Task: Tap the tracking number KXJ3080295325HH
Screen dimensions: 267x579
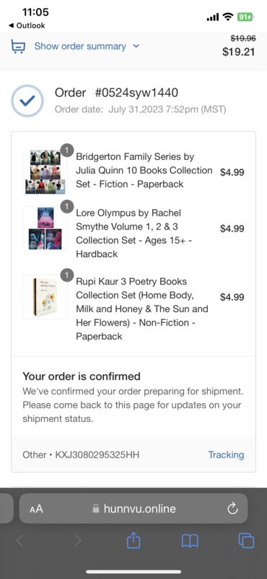Action: (97, 455)
